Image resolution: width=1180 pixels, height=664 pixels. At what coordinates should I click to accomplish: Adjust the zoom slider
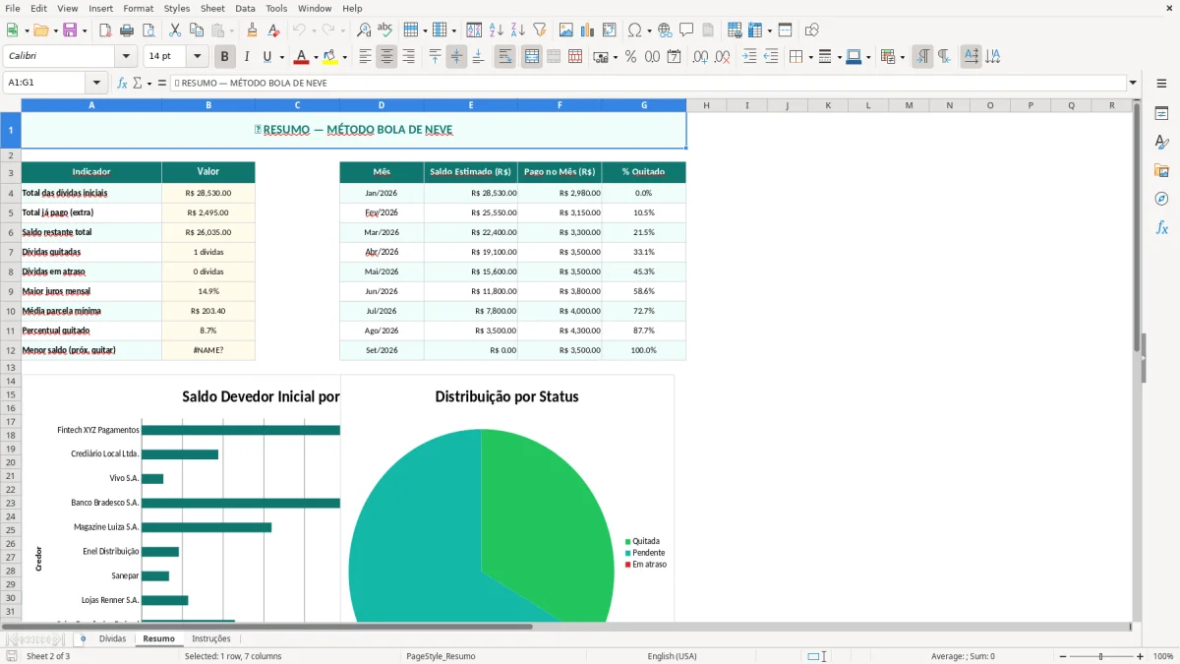(x=1101, y=656)
